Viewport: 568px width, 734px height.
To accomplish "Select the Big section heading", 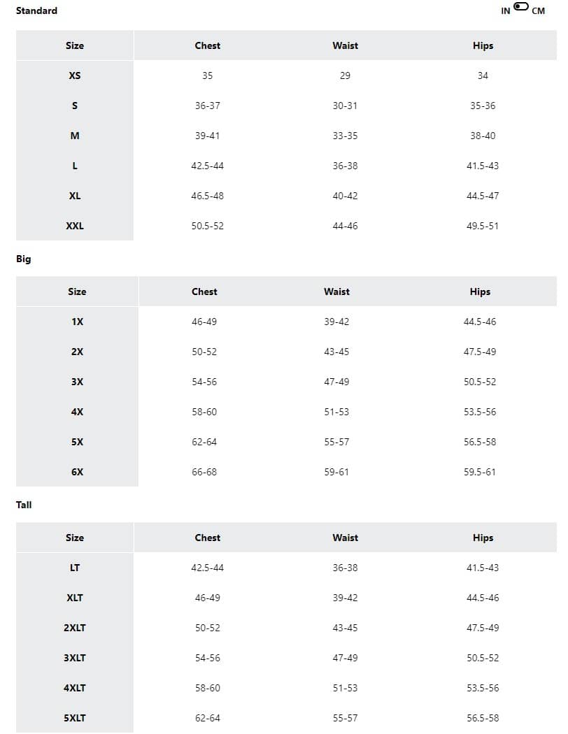I will (x=24, y=259).
